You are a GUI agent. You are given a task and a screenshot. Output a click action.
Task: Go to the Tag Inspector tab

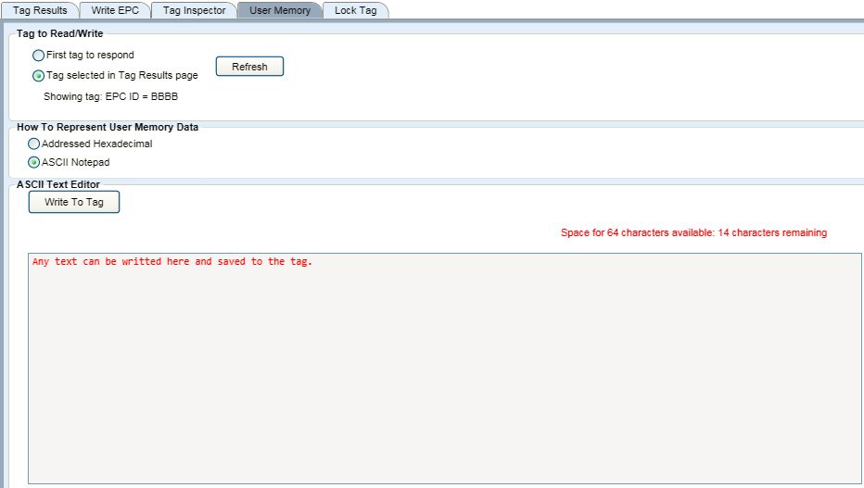[x=194, y=10]
